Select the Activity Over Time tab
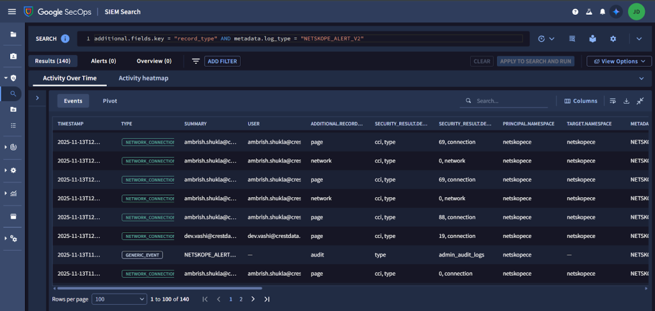This screenshot has width=655, height=311. (x=70, y=78)
